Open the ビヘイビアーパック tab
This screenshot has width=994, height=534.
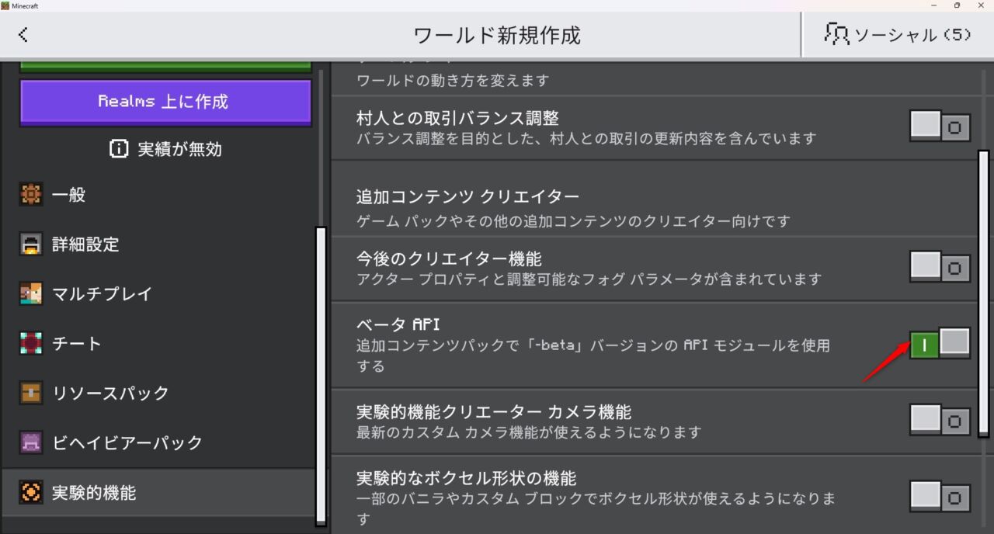[158, 442]
